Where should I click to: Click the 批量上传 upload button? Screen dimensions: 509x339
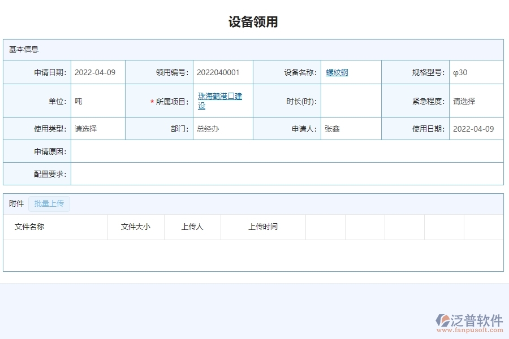tap(49, 203)
